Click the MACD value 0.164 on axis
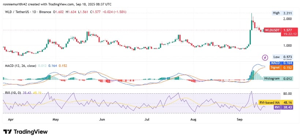 (287, 63)
